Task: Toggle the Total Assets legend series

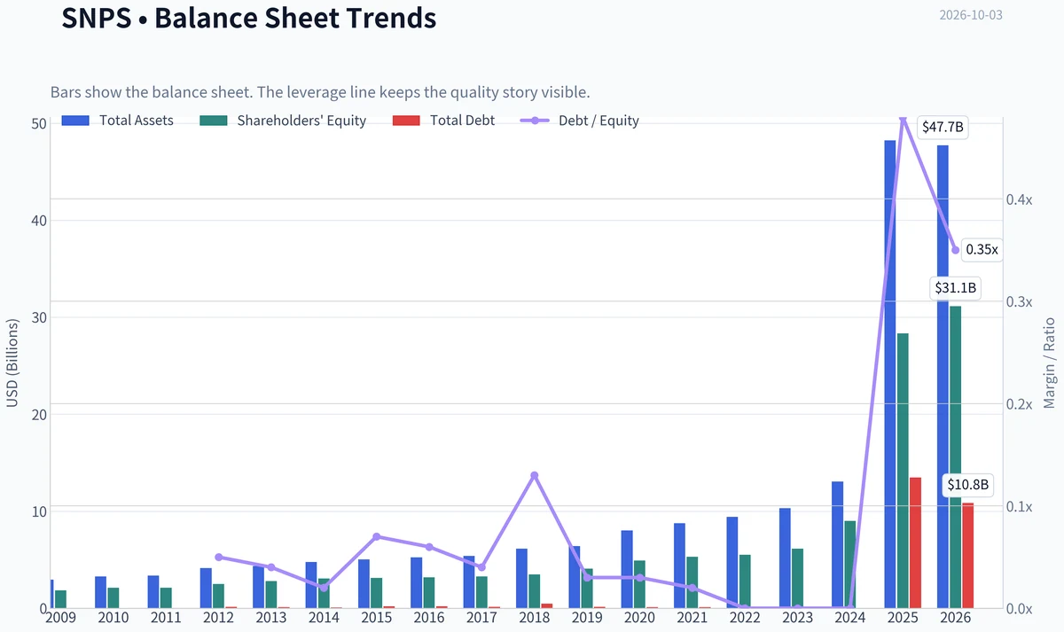Action: (x=118, y=121)
